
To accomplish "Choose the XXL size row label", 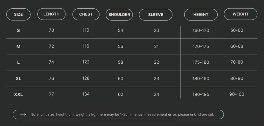I will 18,94.
